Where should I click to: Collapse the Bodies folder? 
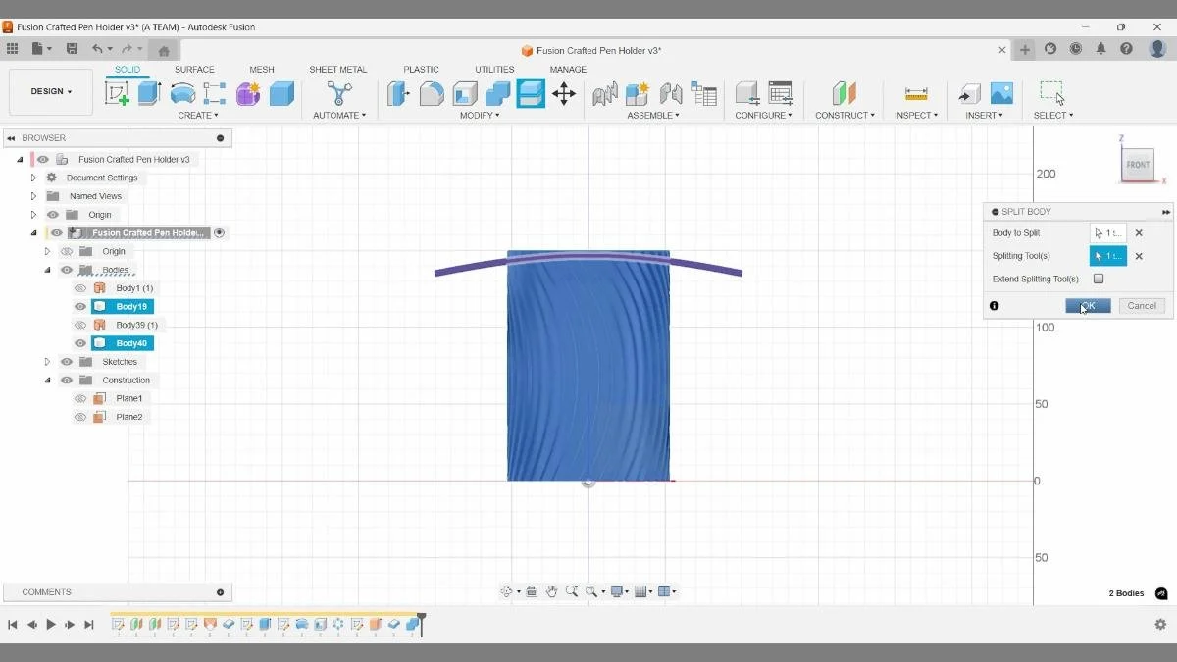47,270
